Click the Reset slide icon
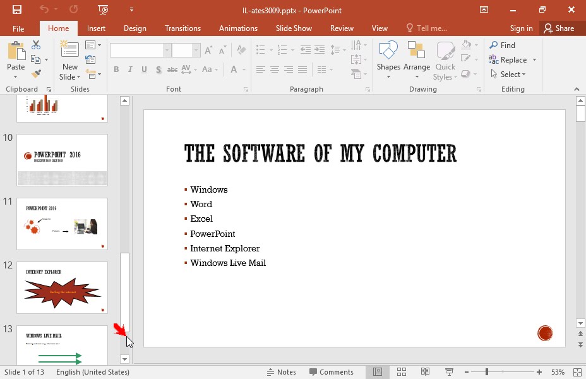Screen dimensions: 586x379 (x=90, y=59)
